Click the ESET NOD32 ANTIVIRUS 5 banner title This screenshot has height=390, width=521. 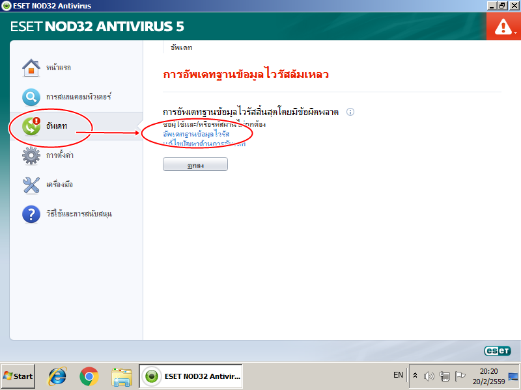point(97,27)
